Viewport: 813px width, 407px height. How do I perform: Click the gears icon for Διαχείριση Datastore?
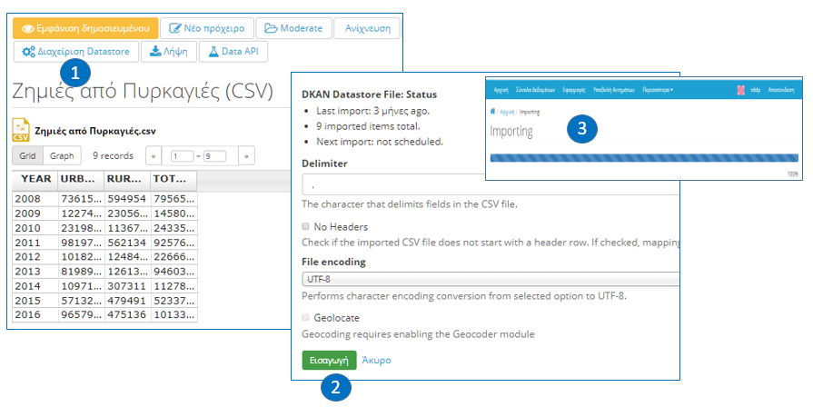[x=29, y=52]
